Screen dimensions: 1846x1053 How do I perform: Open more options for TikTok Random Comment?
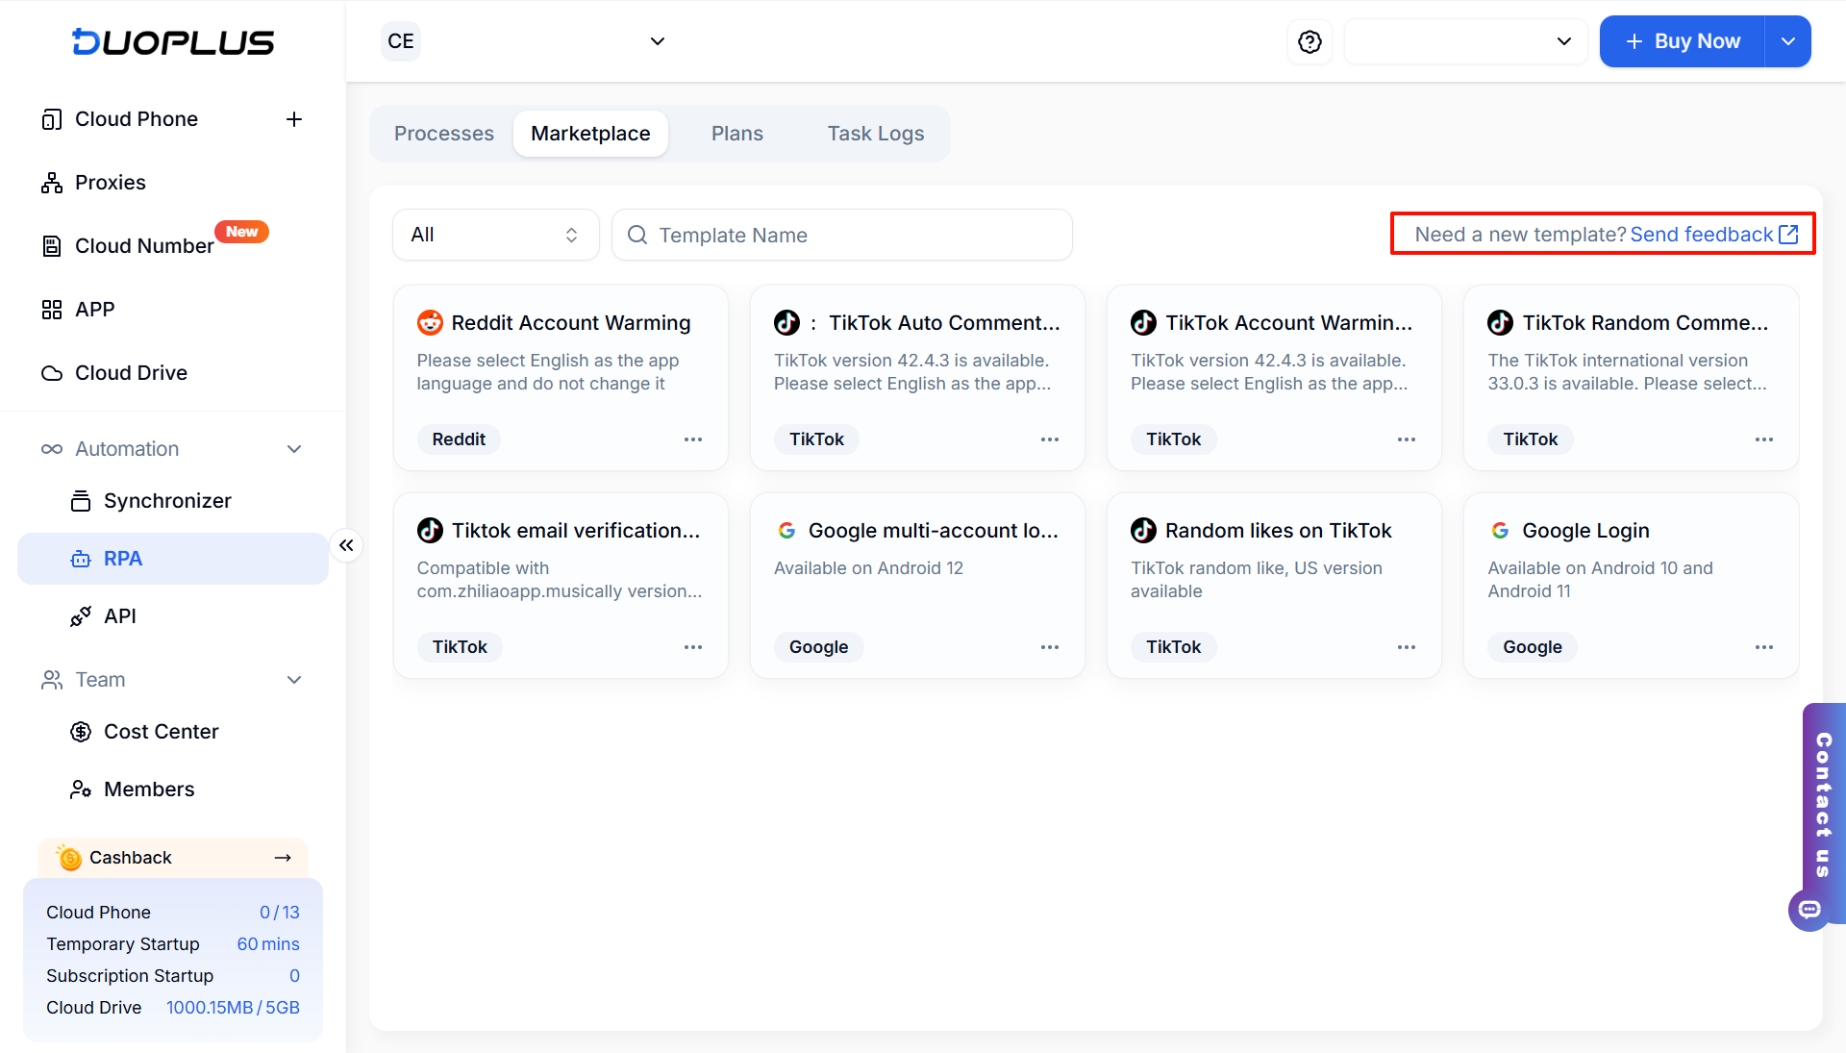tap(1764, 439)
